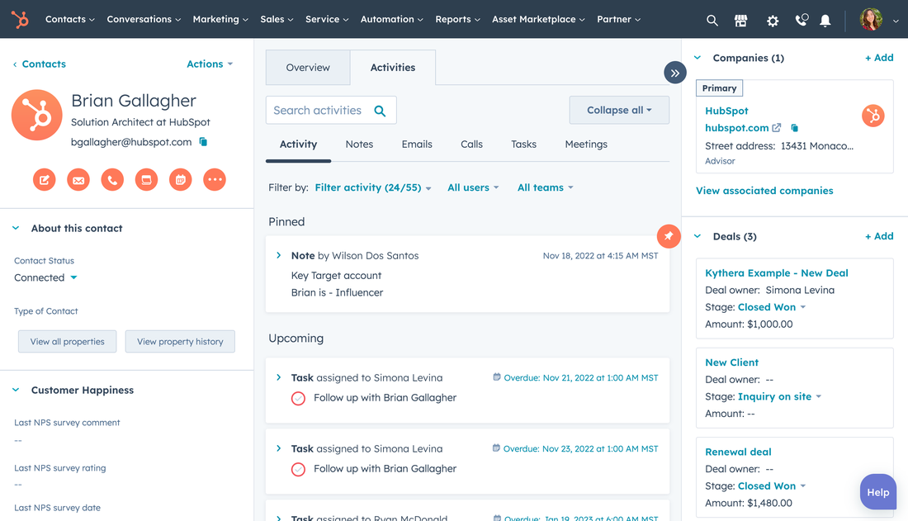Open Filter activity (24/55) dropdown
This screenshot has height=521, width=908.
click(x=373, y=187)
